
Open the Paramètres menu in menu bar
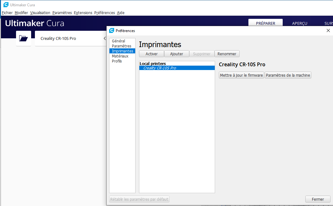pos(62,13)
